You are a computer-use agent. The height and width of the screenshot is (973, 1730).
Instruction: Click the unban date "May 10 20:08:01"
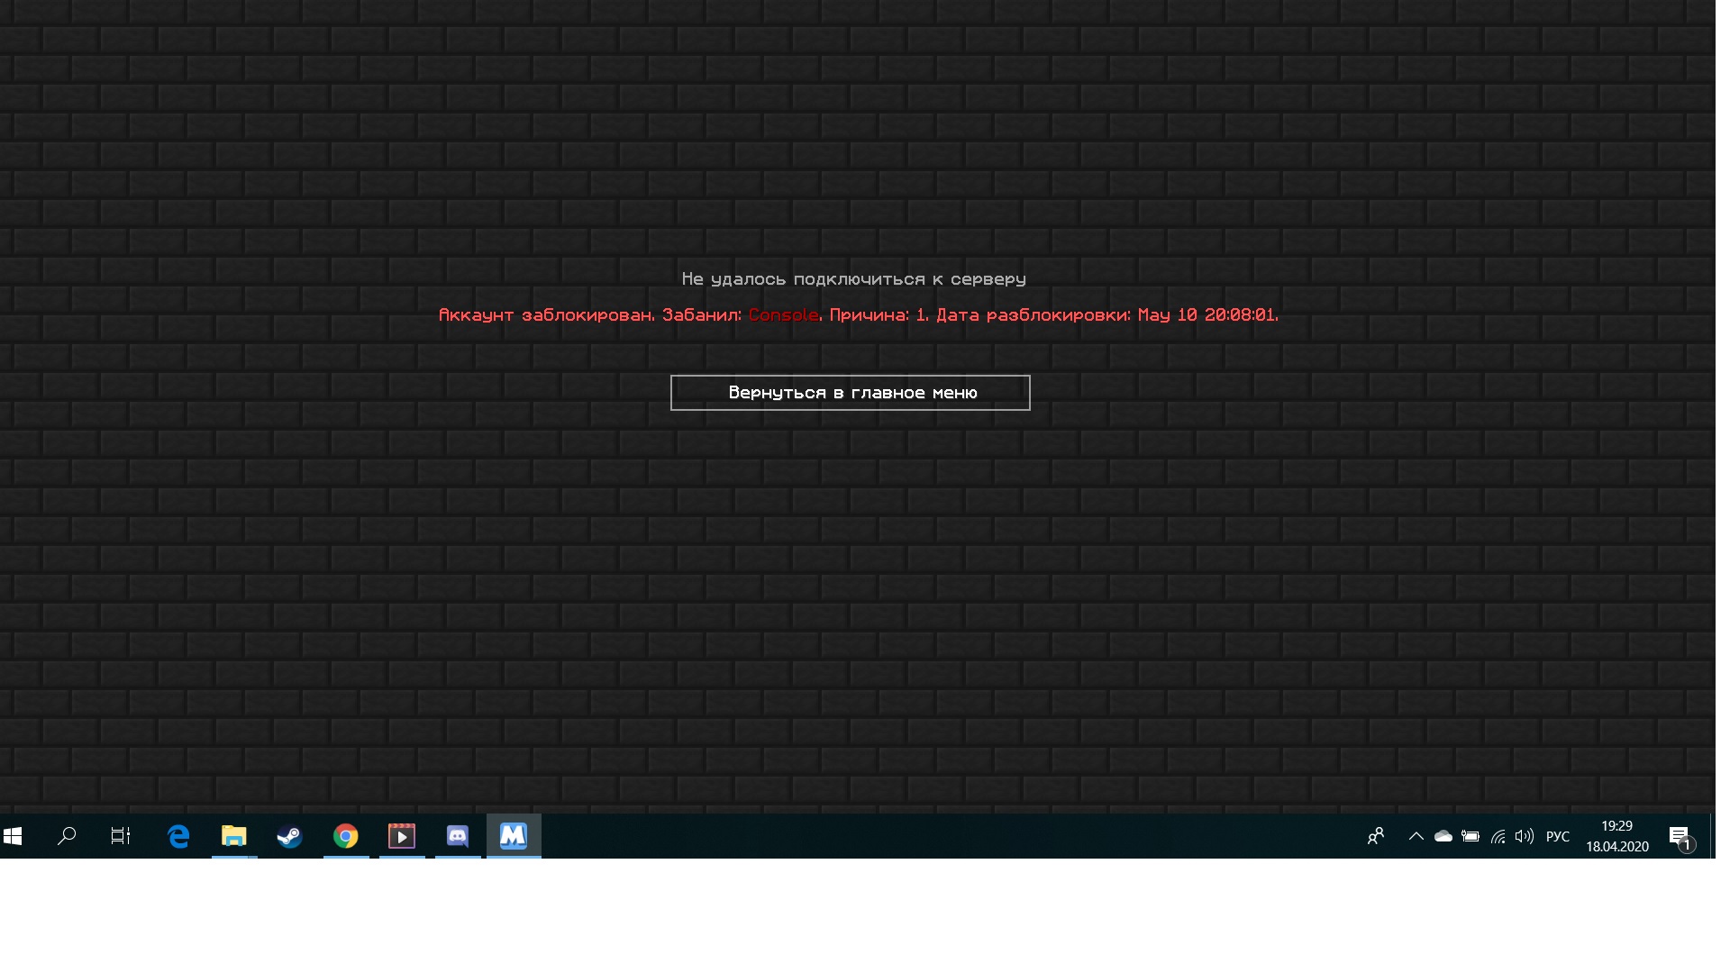pyautogui.click(x=1206, y=314)
